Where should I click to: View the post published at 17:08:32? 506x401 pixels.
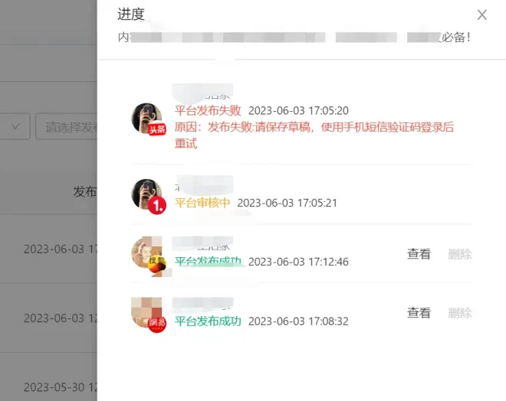tap(419, 313)
